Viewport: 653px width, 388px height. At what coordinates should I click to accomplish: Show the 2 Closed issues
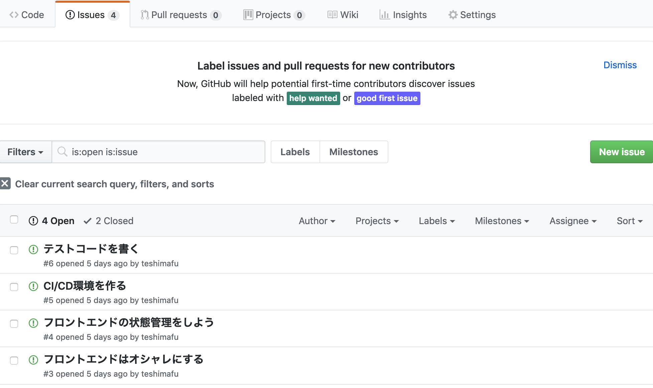(108, 221)
